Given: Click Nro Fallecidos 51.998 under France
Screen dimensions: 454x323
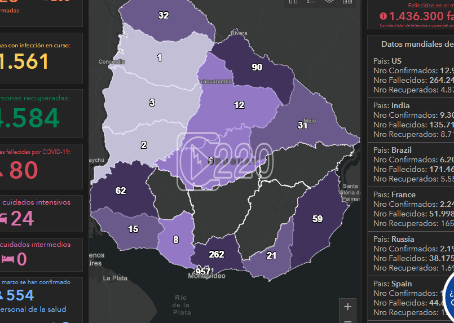Looking at the screenshot, I should click(413, 214).
